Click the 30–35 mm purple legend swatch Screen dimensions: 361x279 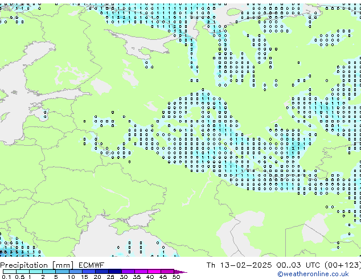point(128,272)
